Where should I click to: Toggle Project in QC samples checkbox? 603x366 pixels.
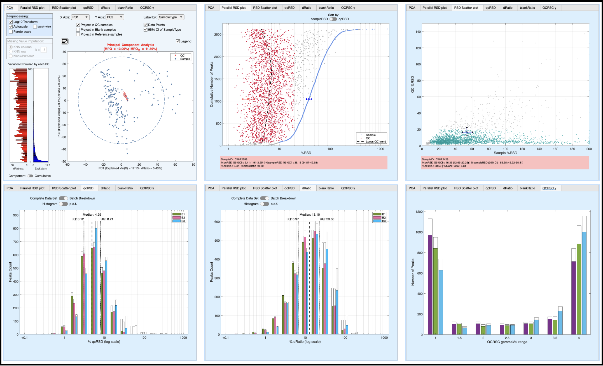click(x=78, y=25)
